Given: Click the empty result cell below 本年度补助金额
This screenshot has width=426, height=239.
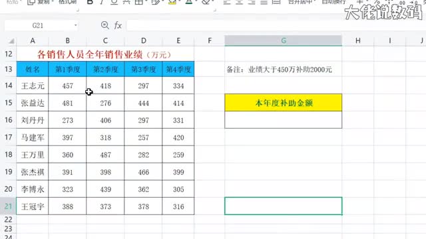Looking at the screenshot, I should 284,119.
